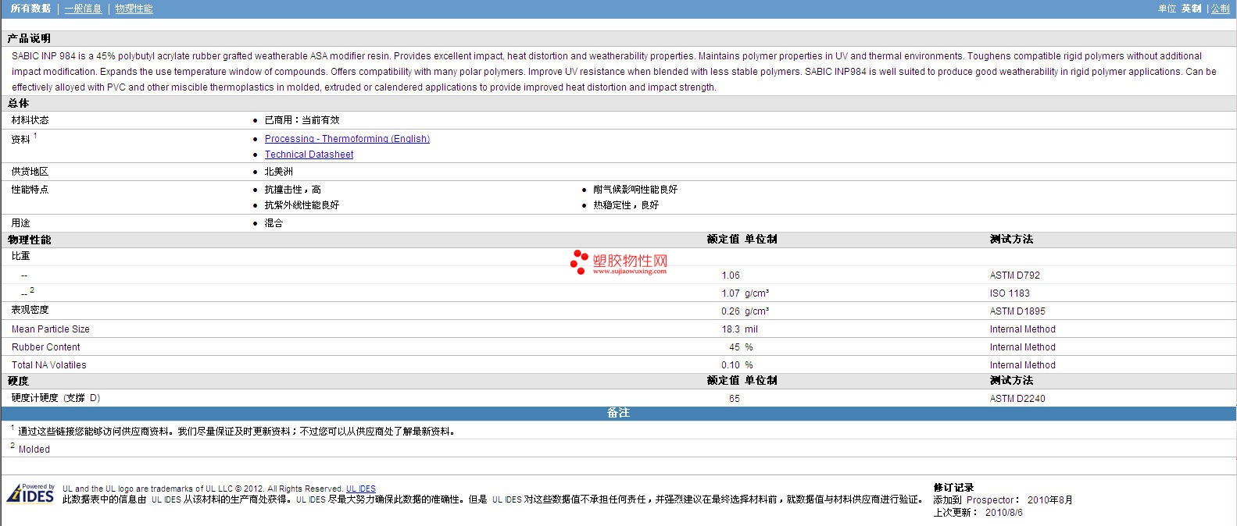Image resolution: width=1237 pixels, height=526 pixels.
Task: Click the 混合 value
Action: pyautogui.click(x=274, y=223)
